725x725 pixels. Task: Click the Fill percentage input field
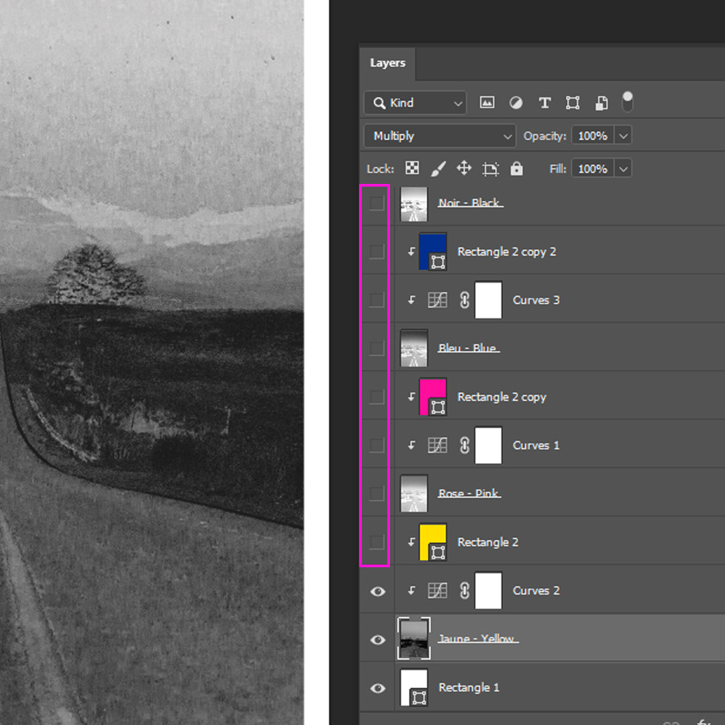(x=592, y=168)
